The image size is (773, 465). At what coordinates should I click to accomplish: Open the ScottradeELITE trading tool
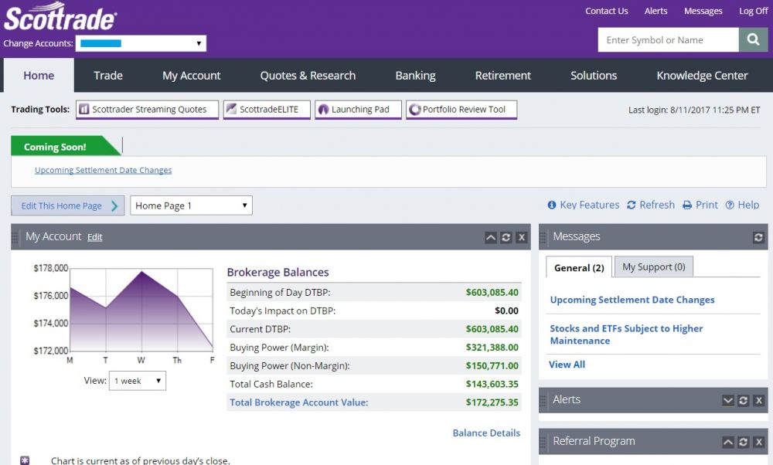click(x=267, y=110)
